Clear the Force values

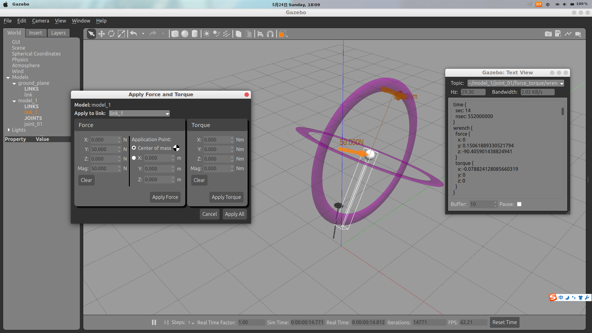(x=86, y=180)
